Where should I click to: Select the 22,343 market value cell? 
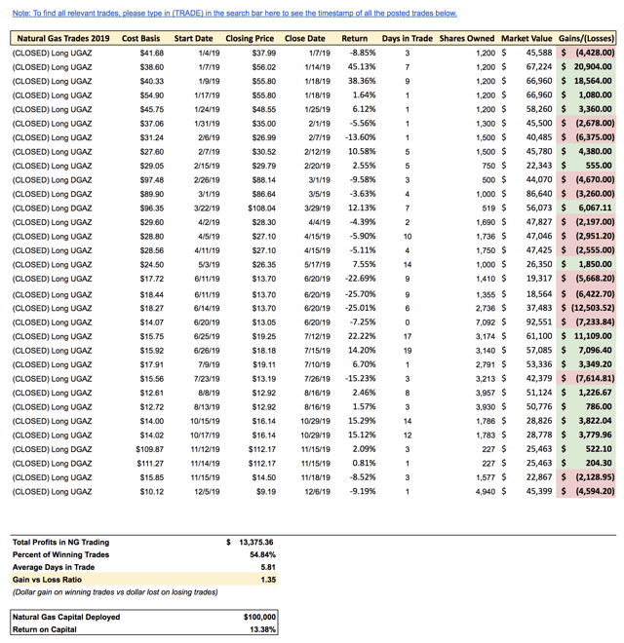click(x=539, y=166)
